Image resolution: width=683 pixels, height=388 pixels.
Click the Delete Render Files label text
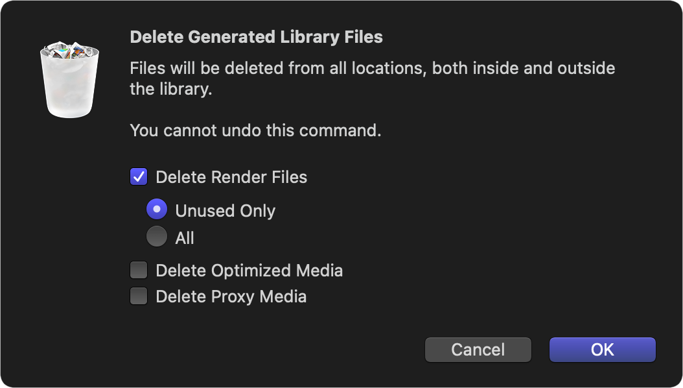tap(231, 177)
